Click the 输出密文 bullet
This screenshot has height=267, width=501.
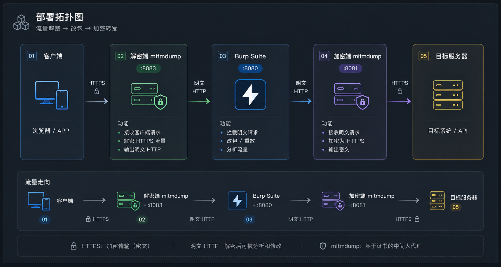(339, 150)
